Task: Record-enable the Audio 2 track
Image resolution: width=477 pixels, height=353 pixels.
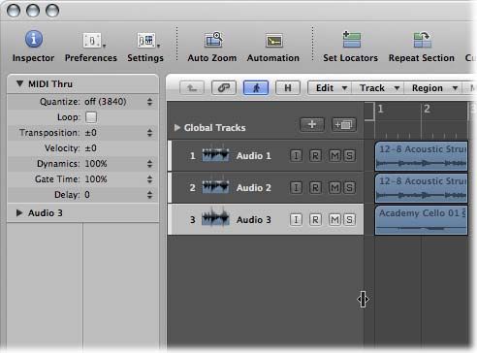Action: pyautogui.click(x=315, y=187)
